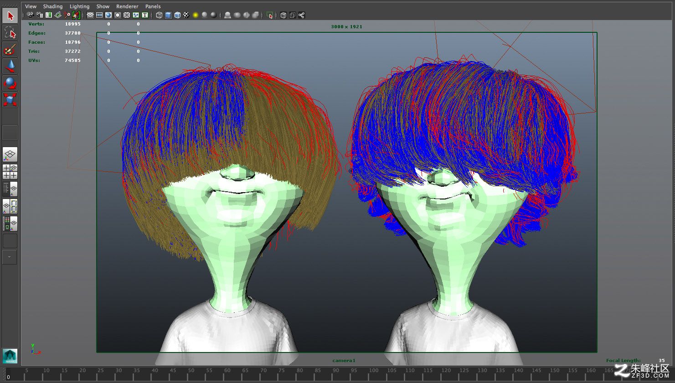Enable Wireframe on Shaded icon
The height and width of the screenshot is (383, 675).
click(x=177, y=15)
